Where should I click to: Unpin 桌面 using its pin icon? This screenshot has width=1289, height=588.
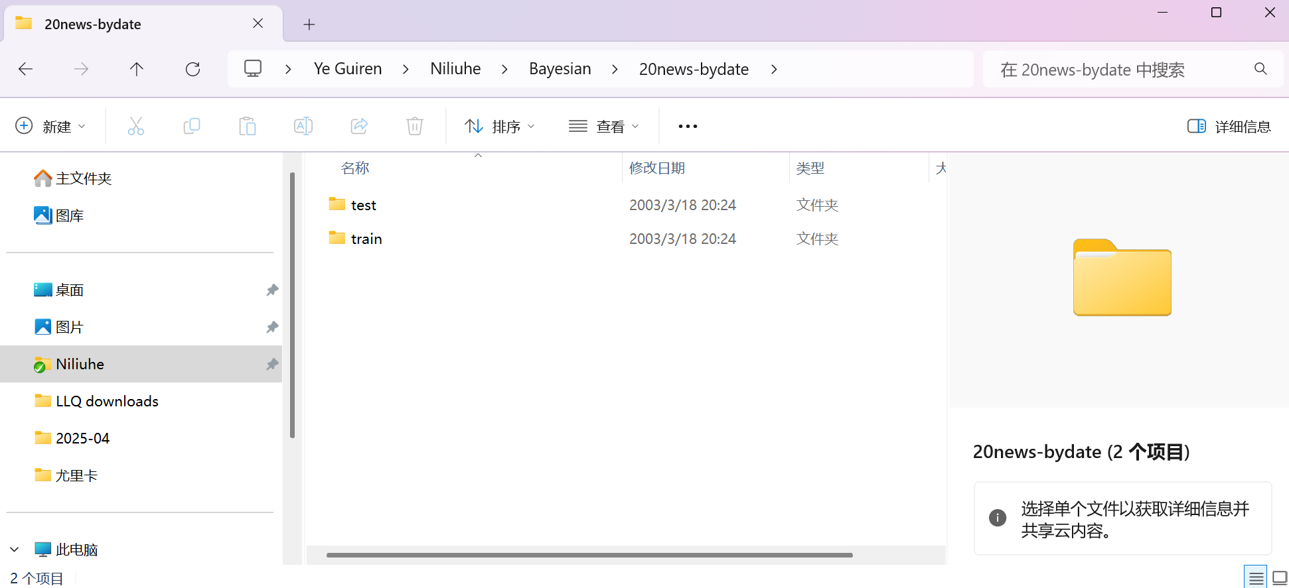(272, 290)
